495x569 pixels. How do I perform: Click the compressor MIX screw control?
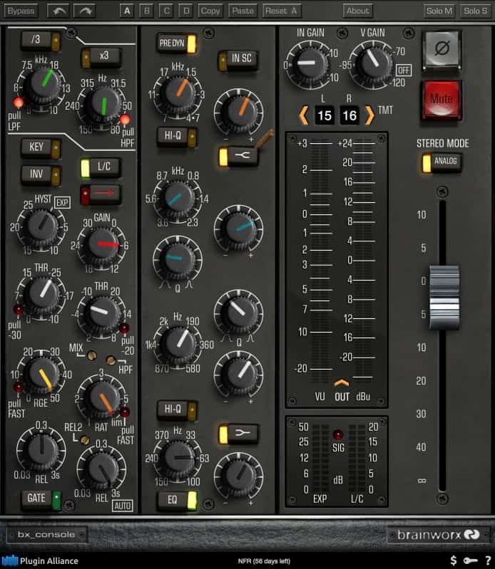91,355
